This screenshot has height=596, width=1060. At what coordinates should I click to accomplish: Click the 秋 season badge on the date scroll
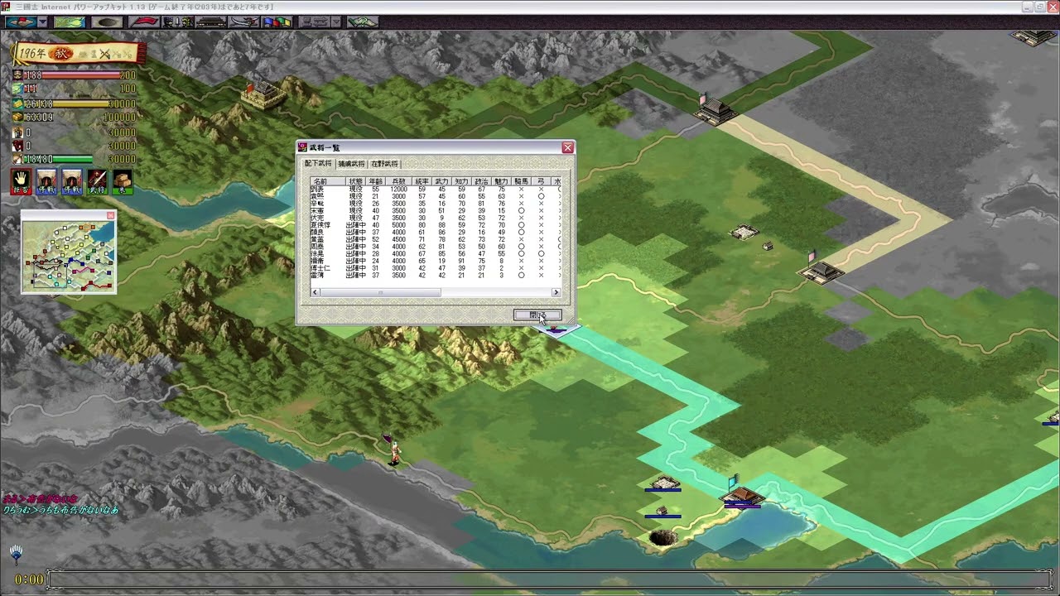coord(62,54)
